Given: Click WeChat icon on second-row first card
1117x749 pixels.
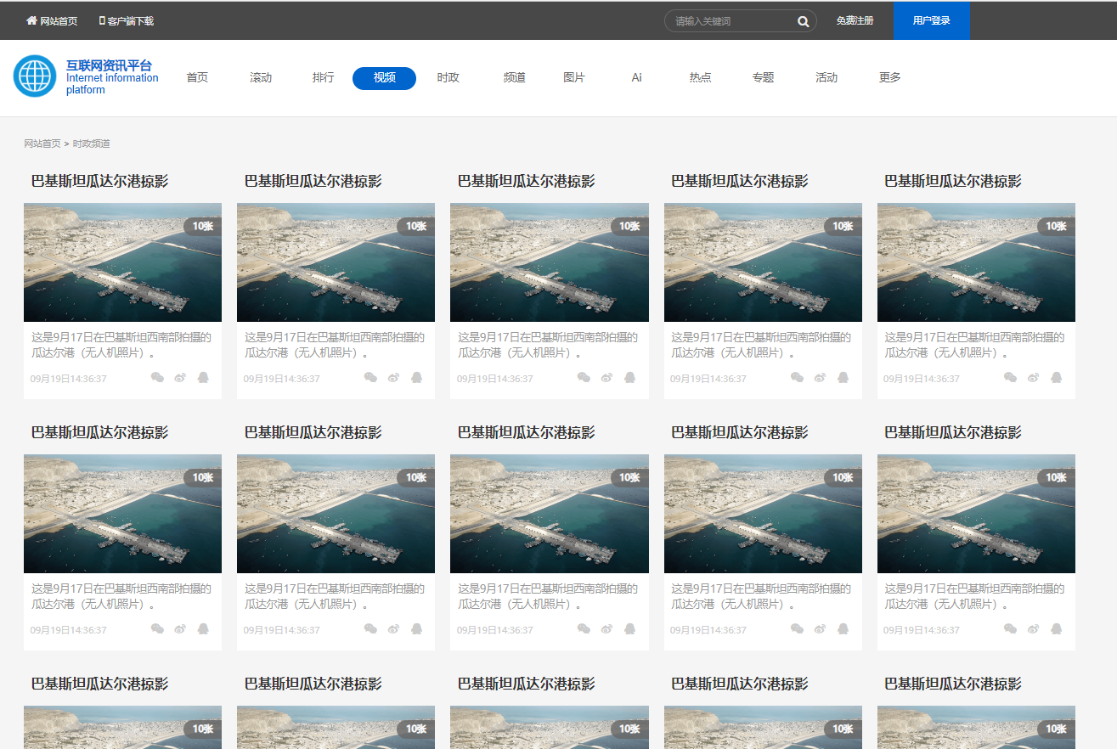Looking at the screenshot, I should (157, 629).
